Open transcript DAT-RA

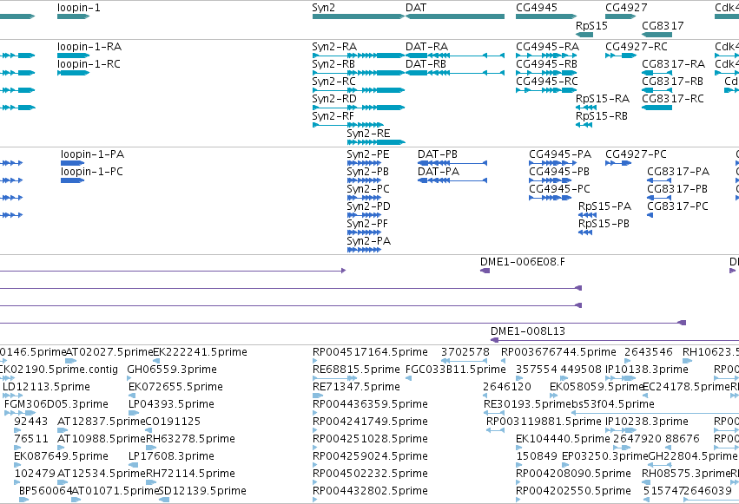click(x=455, y=56)
